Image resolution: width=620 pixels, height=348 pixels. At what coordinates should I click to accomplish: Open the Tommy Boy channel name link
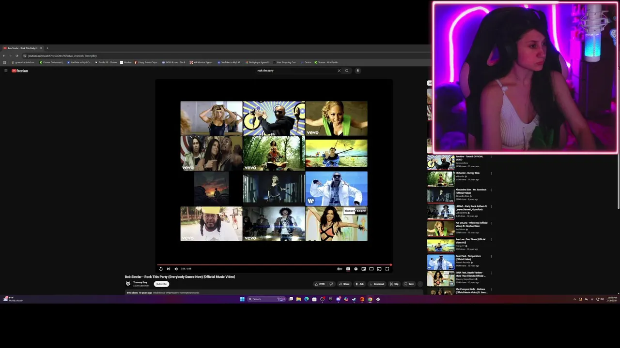pyautogui.click(x=140, y=282)
